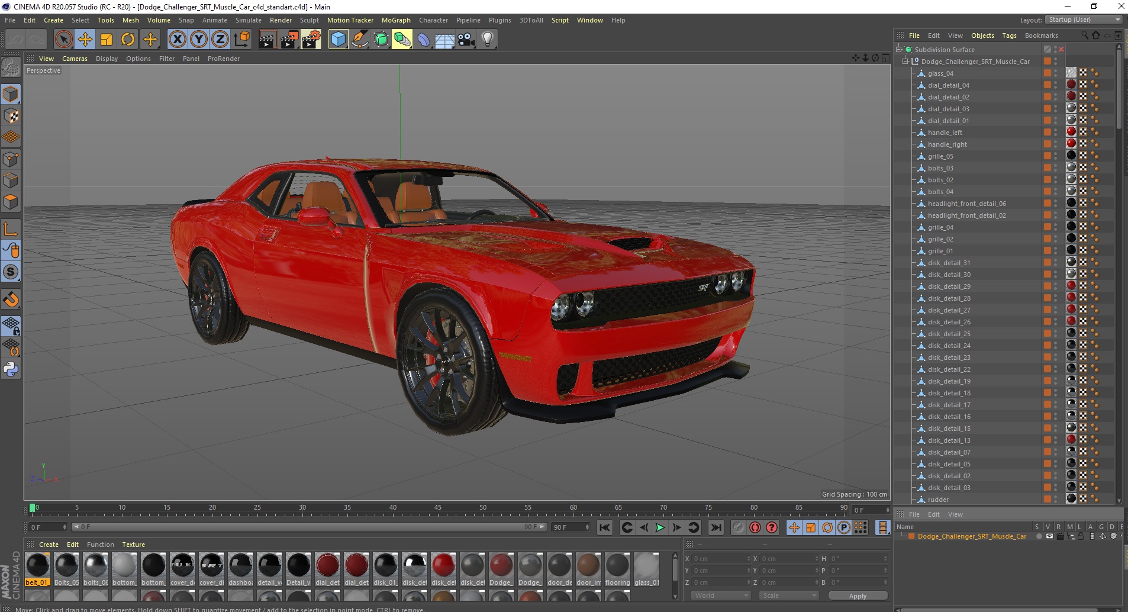This screenshot has width=1128, height=612.
Task: Select handle_left object in tree
Action: pyautogui.click(x=945, y=133)
